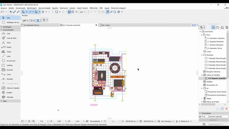Open the Arquivo menu
The image size is (229, 129).
coord(4,8)
